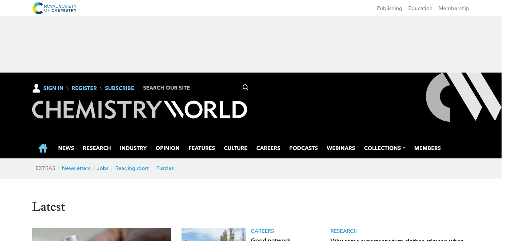Open the Research menu item
Image resolution: width=506 pixels, height=241 pixels.
97,148
